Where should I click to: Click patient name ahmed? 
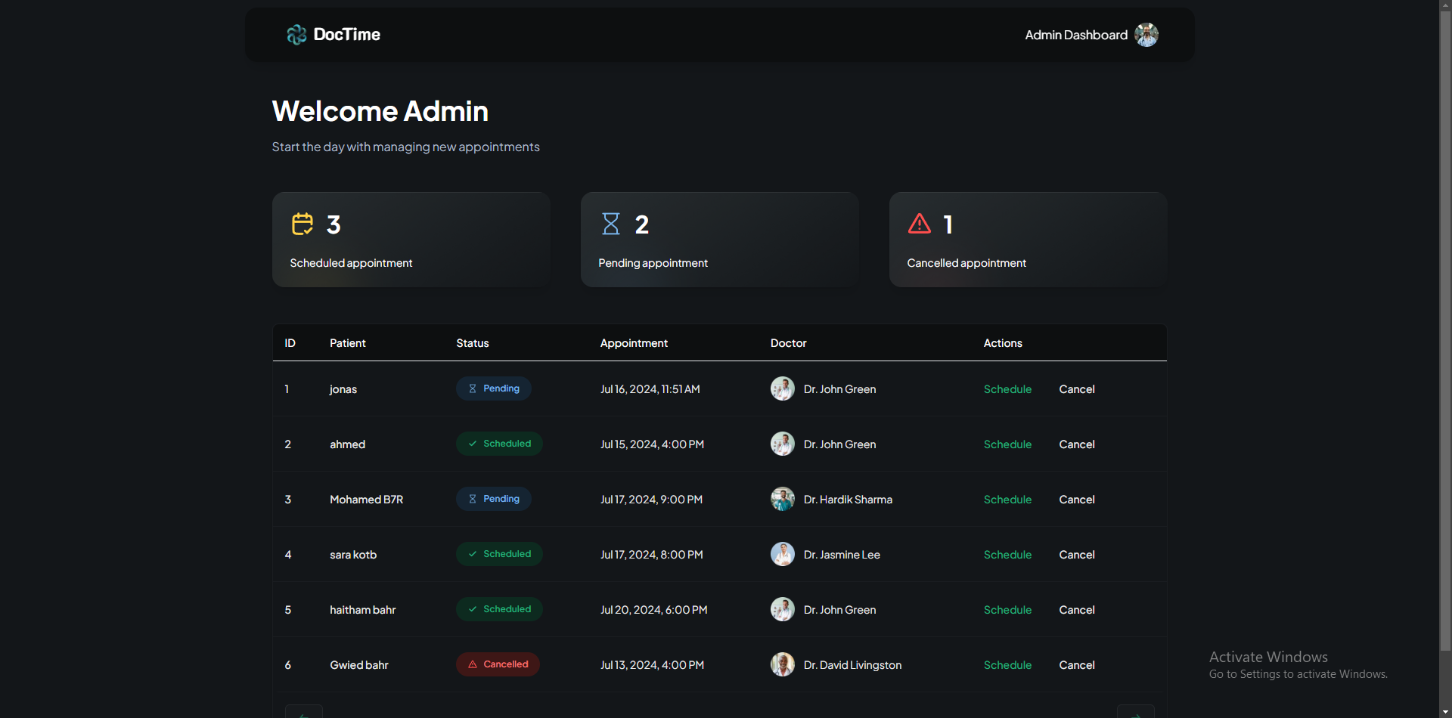pyautogui.click(x=347, y=444)
